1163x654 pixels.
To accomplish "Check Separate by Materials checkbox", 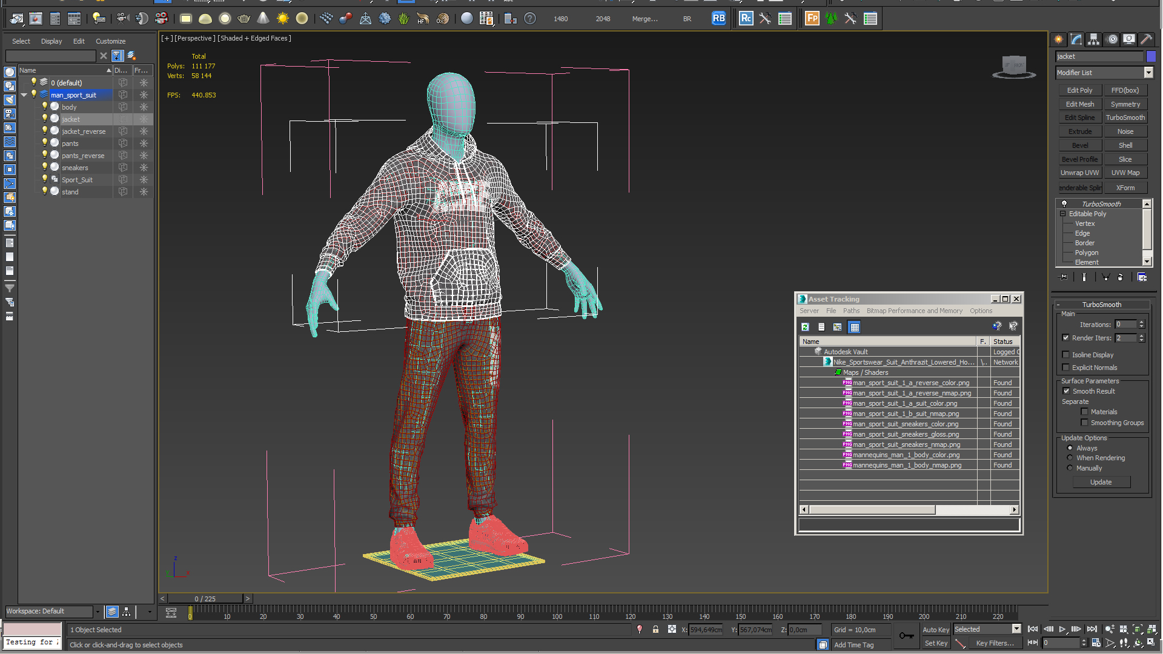I will point(1085,412).
